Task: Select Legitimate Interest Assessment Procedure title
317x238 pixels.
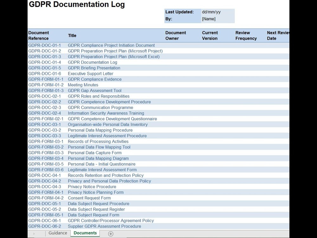Action: pos(107,136)
